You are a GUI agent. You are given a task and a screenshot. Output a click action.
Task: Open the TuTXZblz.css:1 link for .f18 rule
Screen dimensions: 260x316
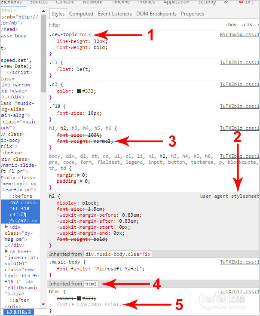239,107
